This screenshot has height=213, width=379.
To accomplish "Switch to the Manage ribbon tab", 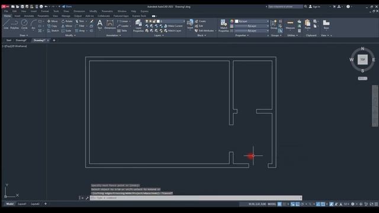I will pyautogui.click(x=66, y=16).
